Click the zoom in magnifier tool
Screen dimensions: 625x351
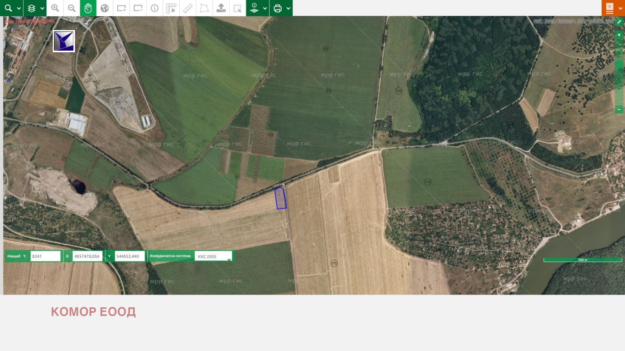pyautogui.click(x=55, y=8)
